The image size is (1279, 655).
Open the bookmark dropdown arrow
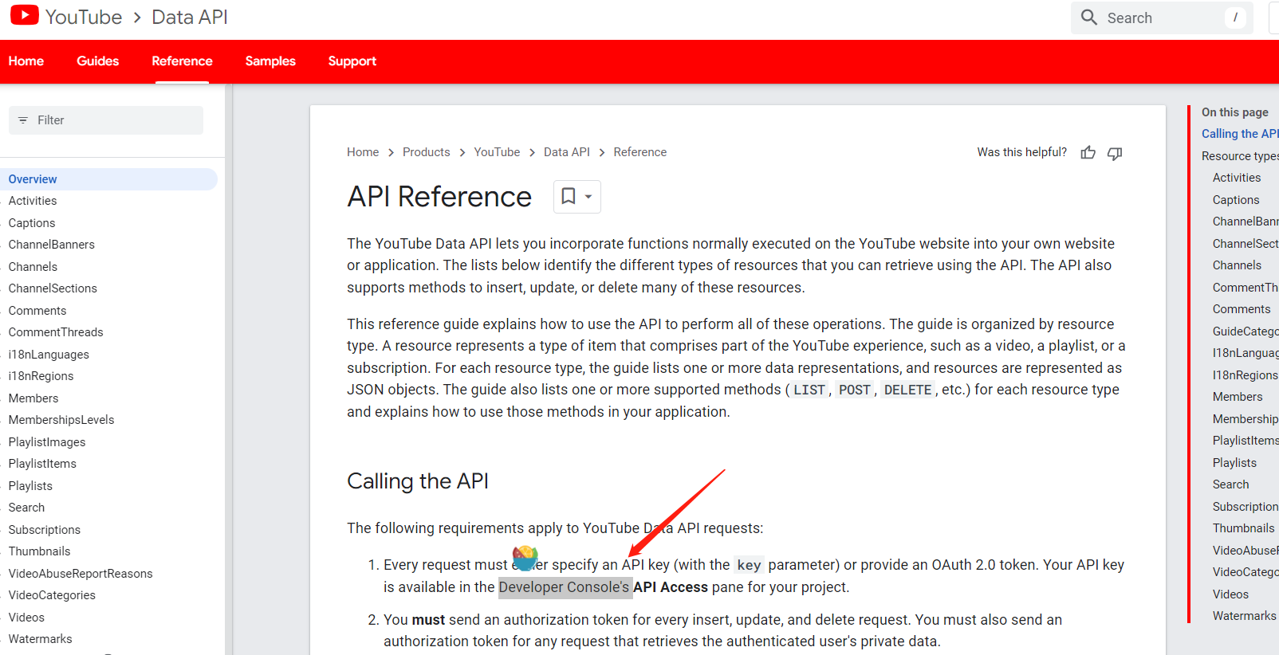[x=588, y=197]
